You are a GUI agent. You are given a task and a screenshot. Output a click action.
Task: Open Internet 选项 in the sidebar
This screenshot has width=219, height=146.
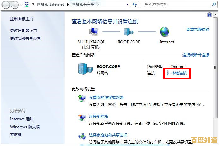click(x=22, y=119)
